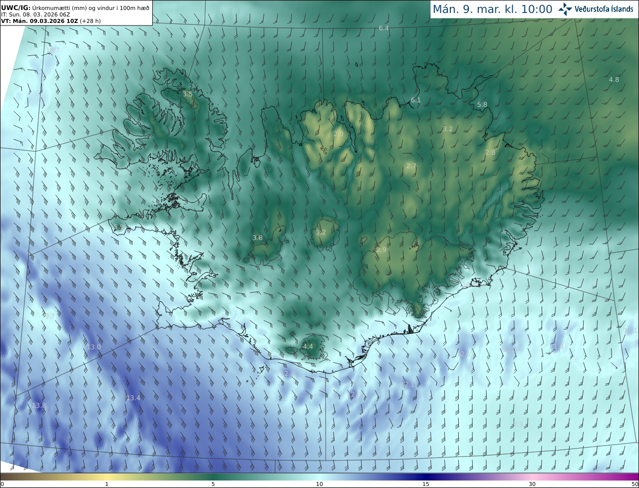639x488 pixels.
Task: Click the 6.1 precipitation value
Action: point(415,100)
